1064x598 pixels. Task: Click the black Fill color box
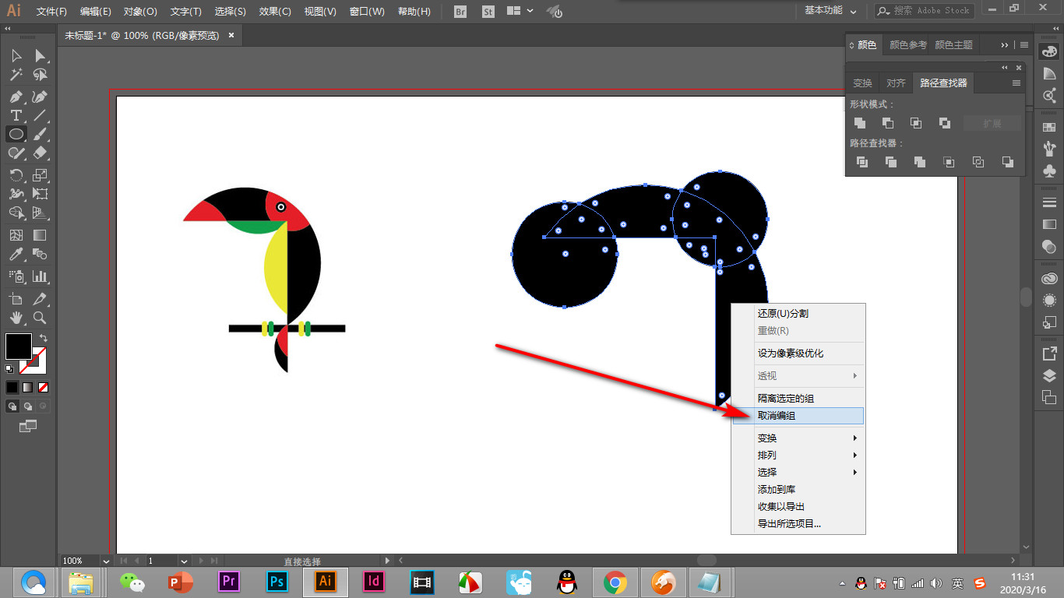19,346
